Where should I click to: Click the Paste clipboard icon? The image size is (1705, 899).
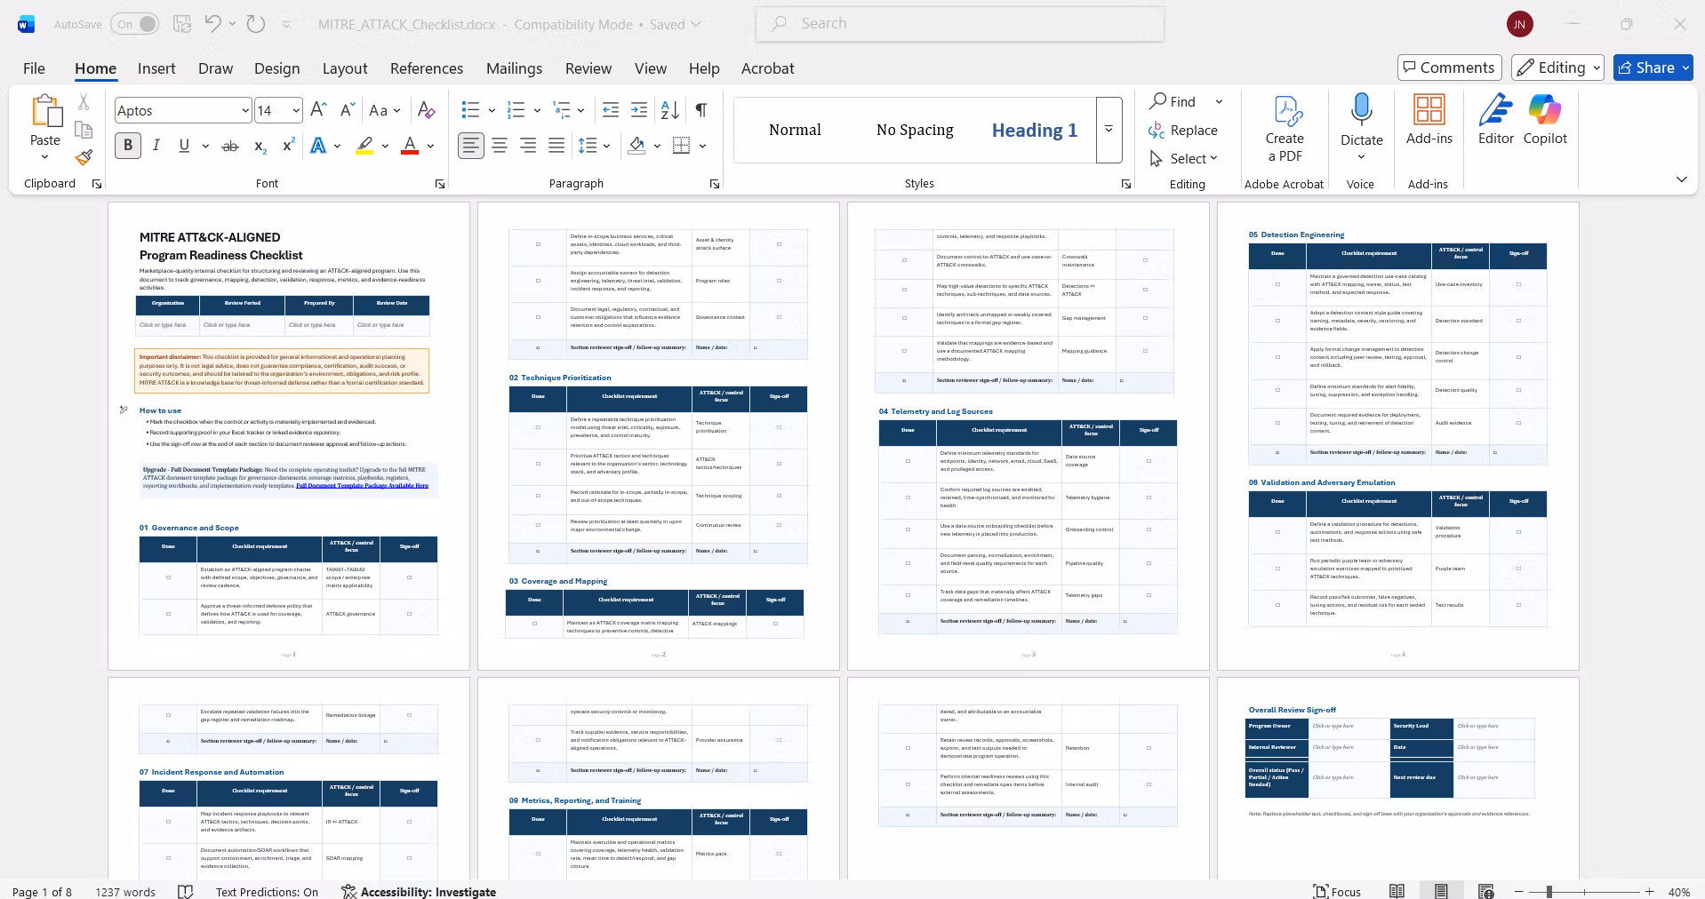(x=44, y=111)
